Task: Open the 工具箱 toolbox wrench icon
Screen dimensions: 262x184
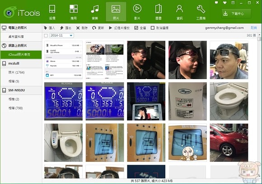Action: [201, 12]
